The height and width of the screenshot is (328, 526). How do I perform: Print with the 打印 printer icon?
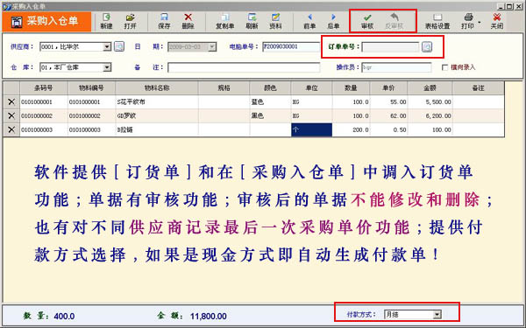[467, 21]
